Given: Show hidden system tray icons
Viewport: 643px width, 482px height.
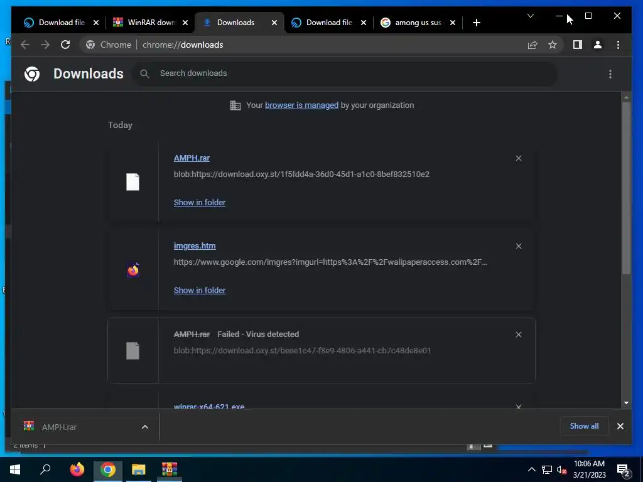Looking at the screenshot, I should tap(531, 469).
